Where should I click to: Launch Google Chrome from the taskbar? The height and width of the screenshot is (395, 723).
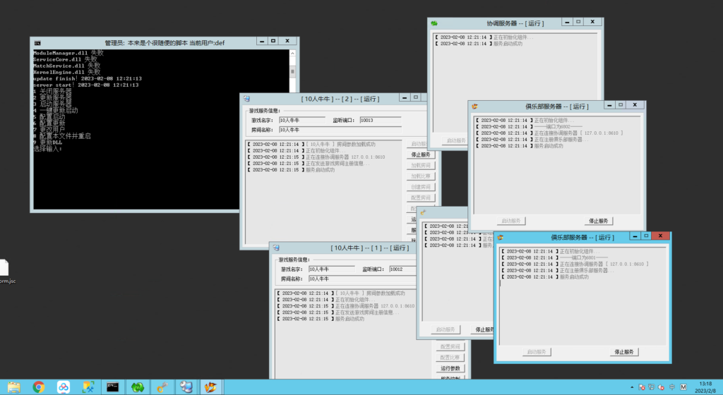click(39, 387)
